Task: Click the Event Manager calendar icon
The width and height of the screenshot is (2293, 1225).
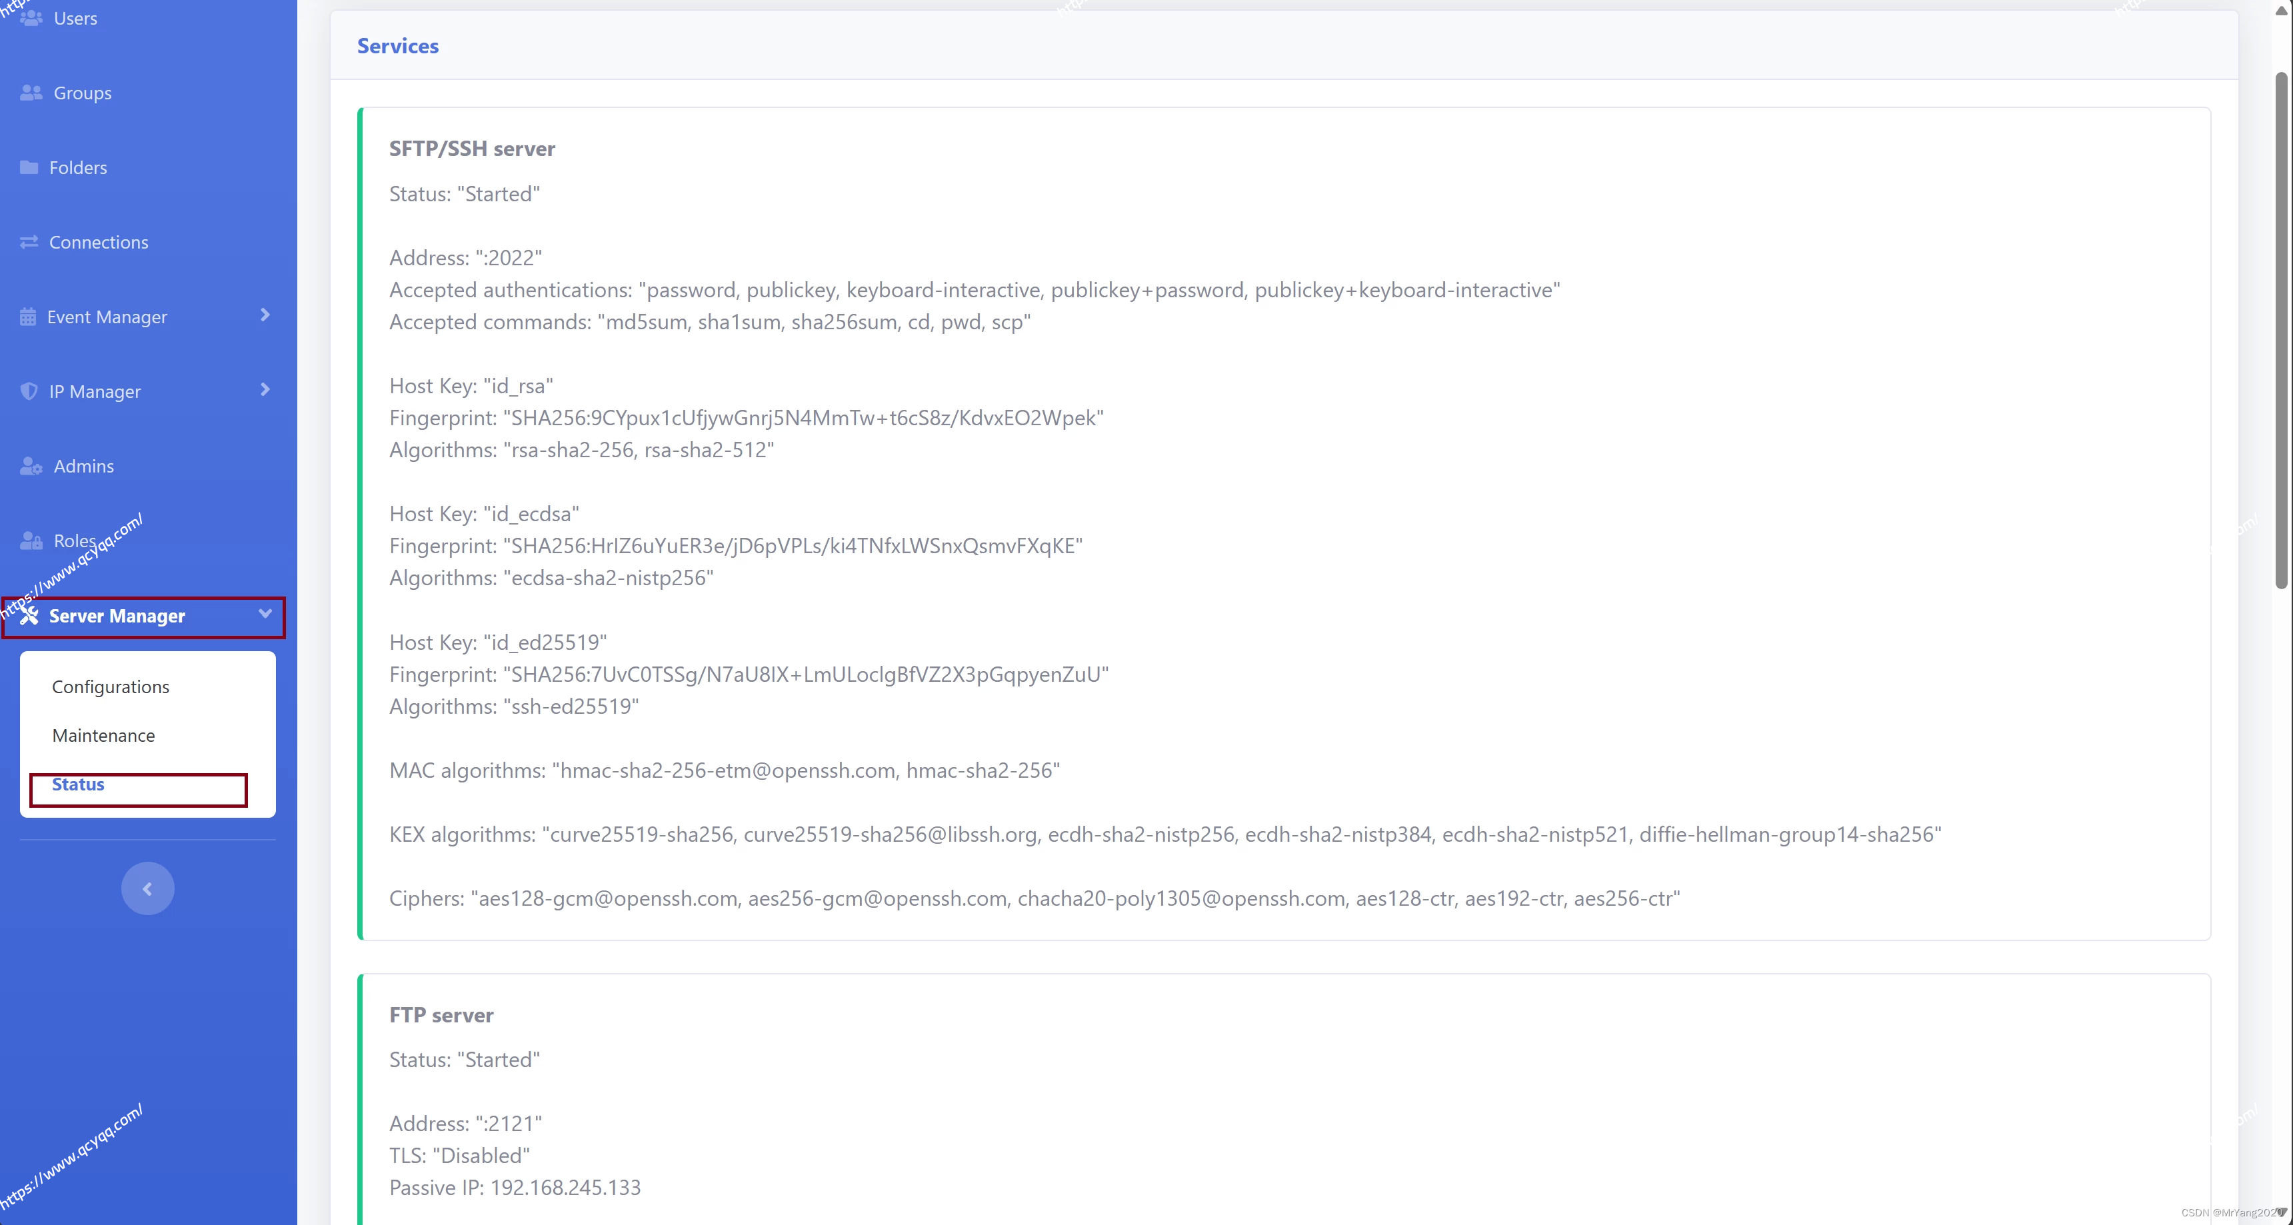Action: (29, 317)
